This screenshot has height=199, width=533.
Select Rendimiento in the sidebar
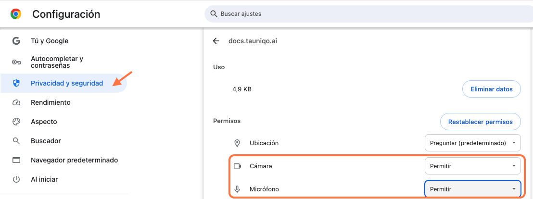pos(51,102)
